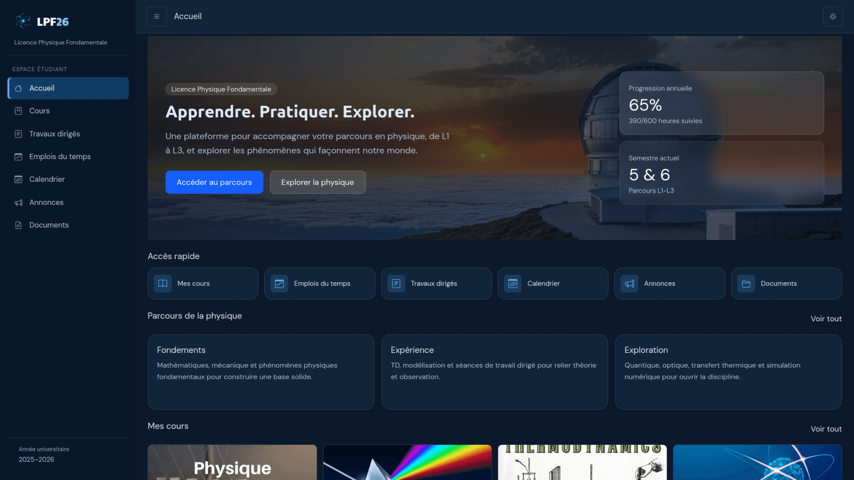The image size is (854, 480).
Task: Click the Emplois du temps sidebar icon
Action: (19, 157)
